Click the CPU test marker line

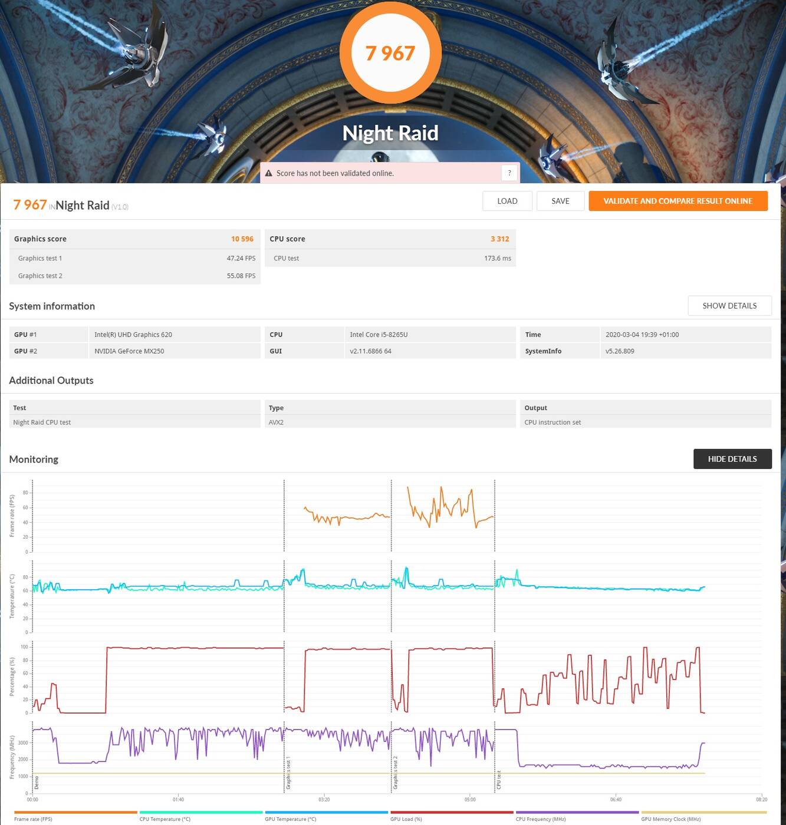[x=495, y=636]
